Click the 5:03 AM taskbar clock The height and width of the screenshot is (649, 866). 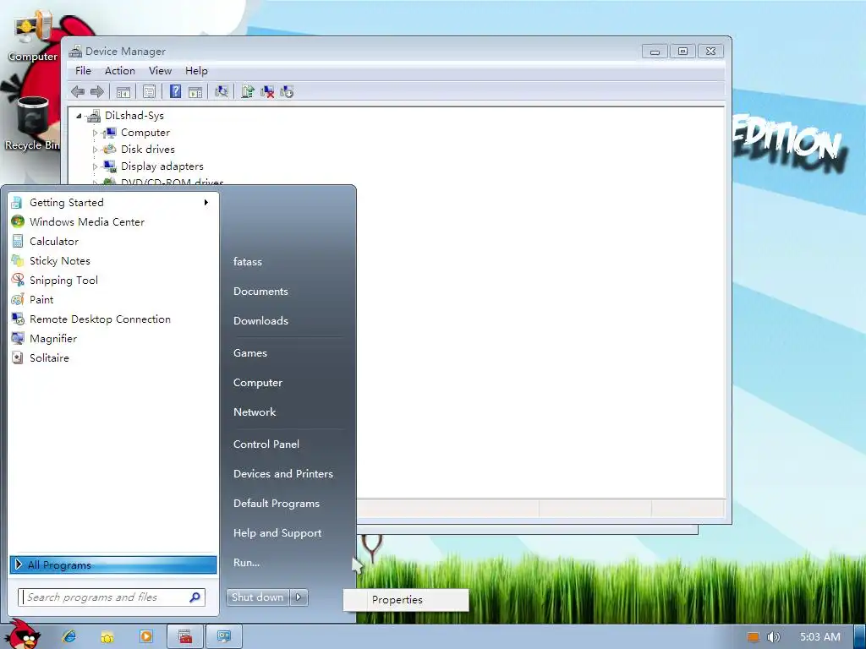coord(820,637)
